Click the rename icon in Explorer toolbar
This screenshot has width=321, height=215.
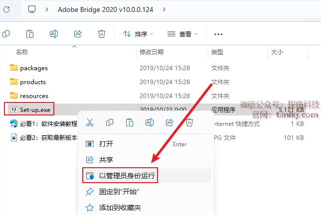[x=54, y=34]
